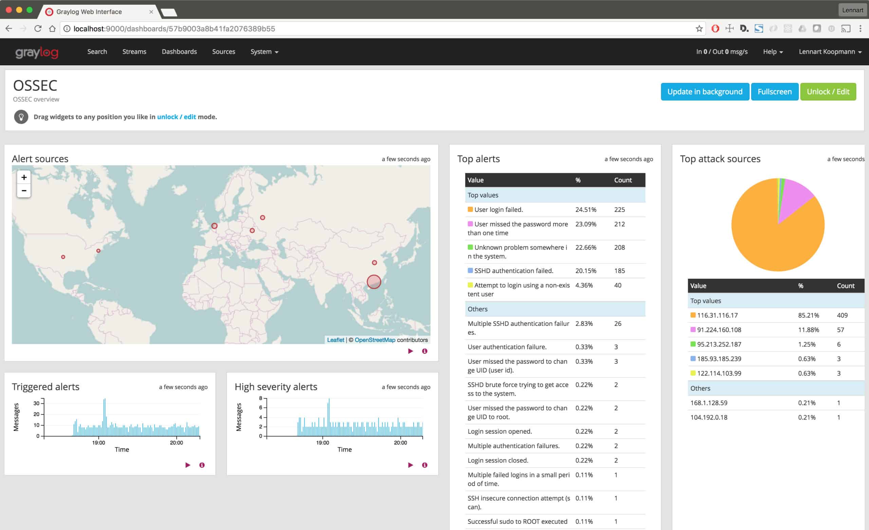Click the OSSEC dashboard title
The image size is (869, 530).
click(35, 86)
